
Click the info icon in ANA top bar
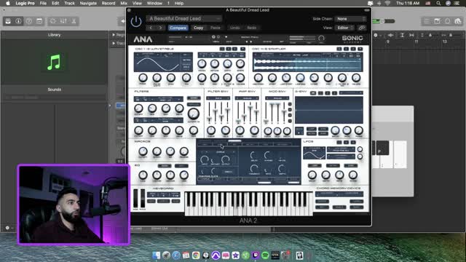tap(213, 37)
